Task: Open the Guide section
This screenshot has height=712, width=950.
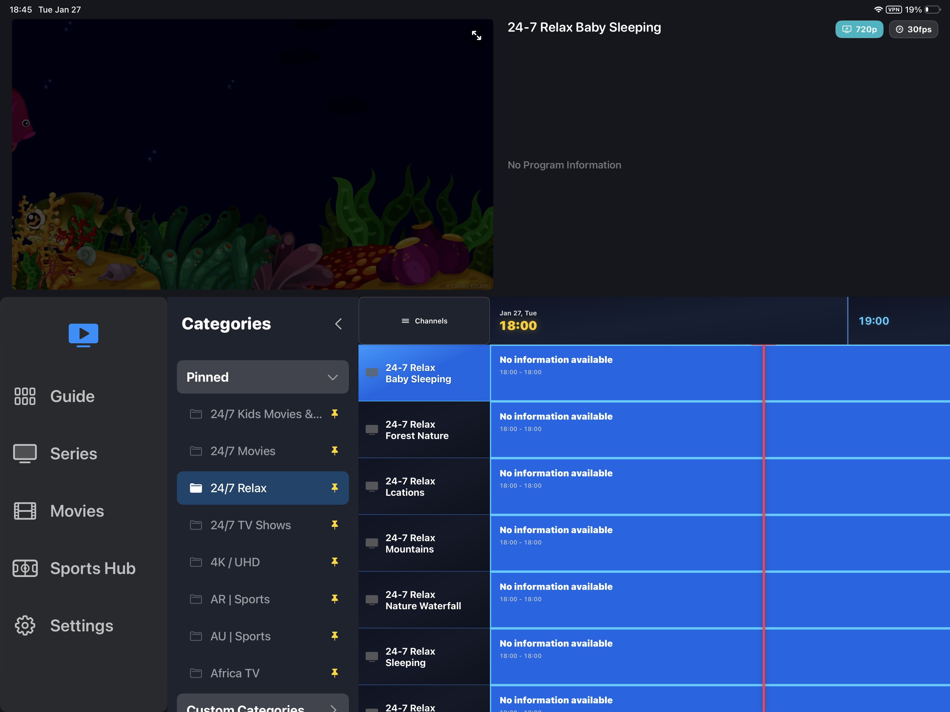Action: pyautogui.click(x=72, y=396)
